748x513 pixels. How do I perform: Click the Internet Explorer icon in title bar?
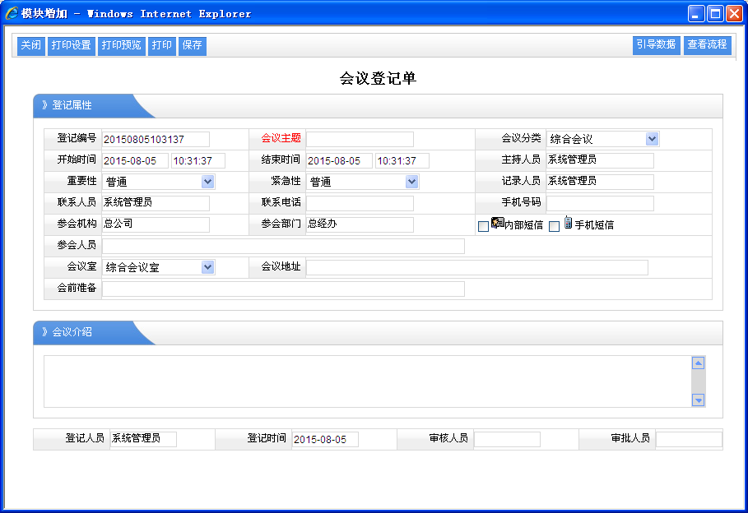12,13
